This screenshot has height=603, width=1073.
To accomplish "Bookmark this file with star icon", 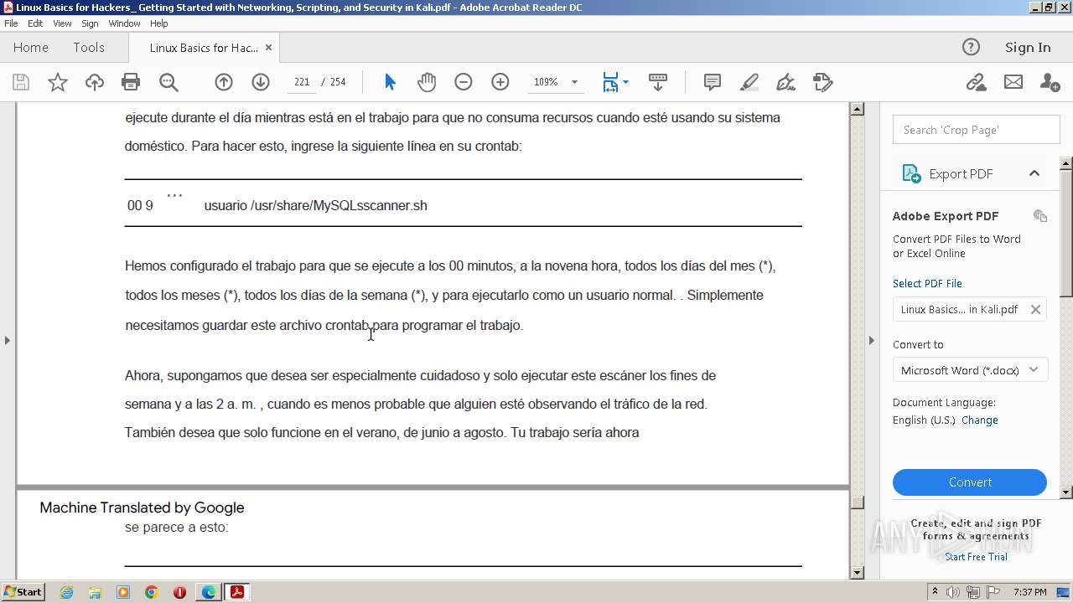I will tap(58, 82).
